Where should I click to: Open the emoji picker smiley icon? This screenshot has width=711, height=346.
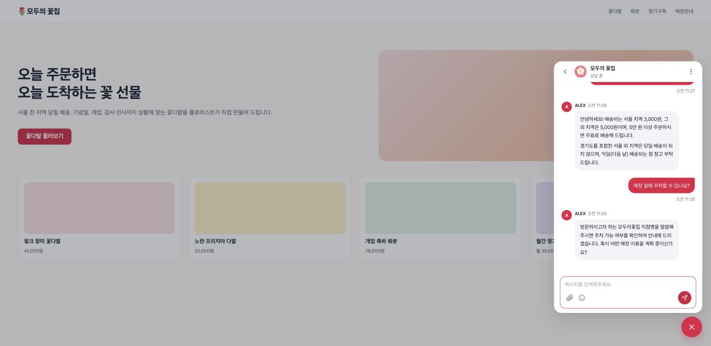click(x=582, y=298)
